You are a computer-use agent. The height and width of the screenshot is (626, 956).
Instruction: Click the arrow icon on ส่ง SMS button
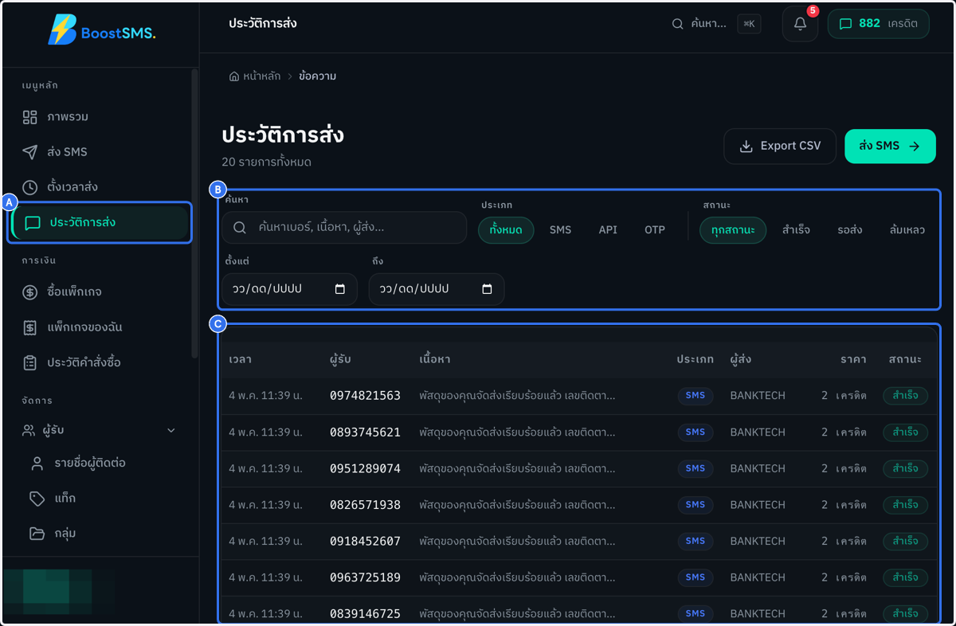(915, 147)
